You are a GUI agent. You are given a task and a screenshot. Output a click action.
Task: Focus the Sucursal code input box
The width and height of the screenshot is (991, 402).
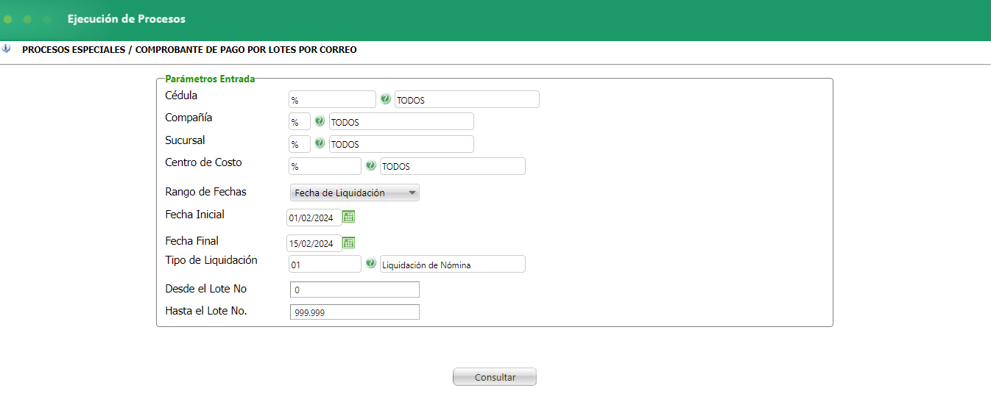299,144
